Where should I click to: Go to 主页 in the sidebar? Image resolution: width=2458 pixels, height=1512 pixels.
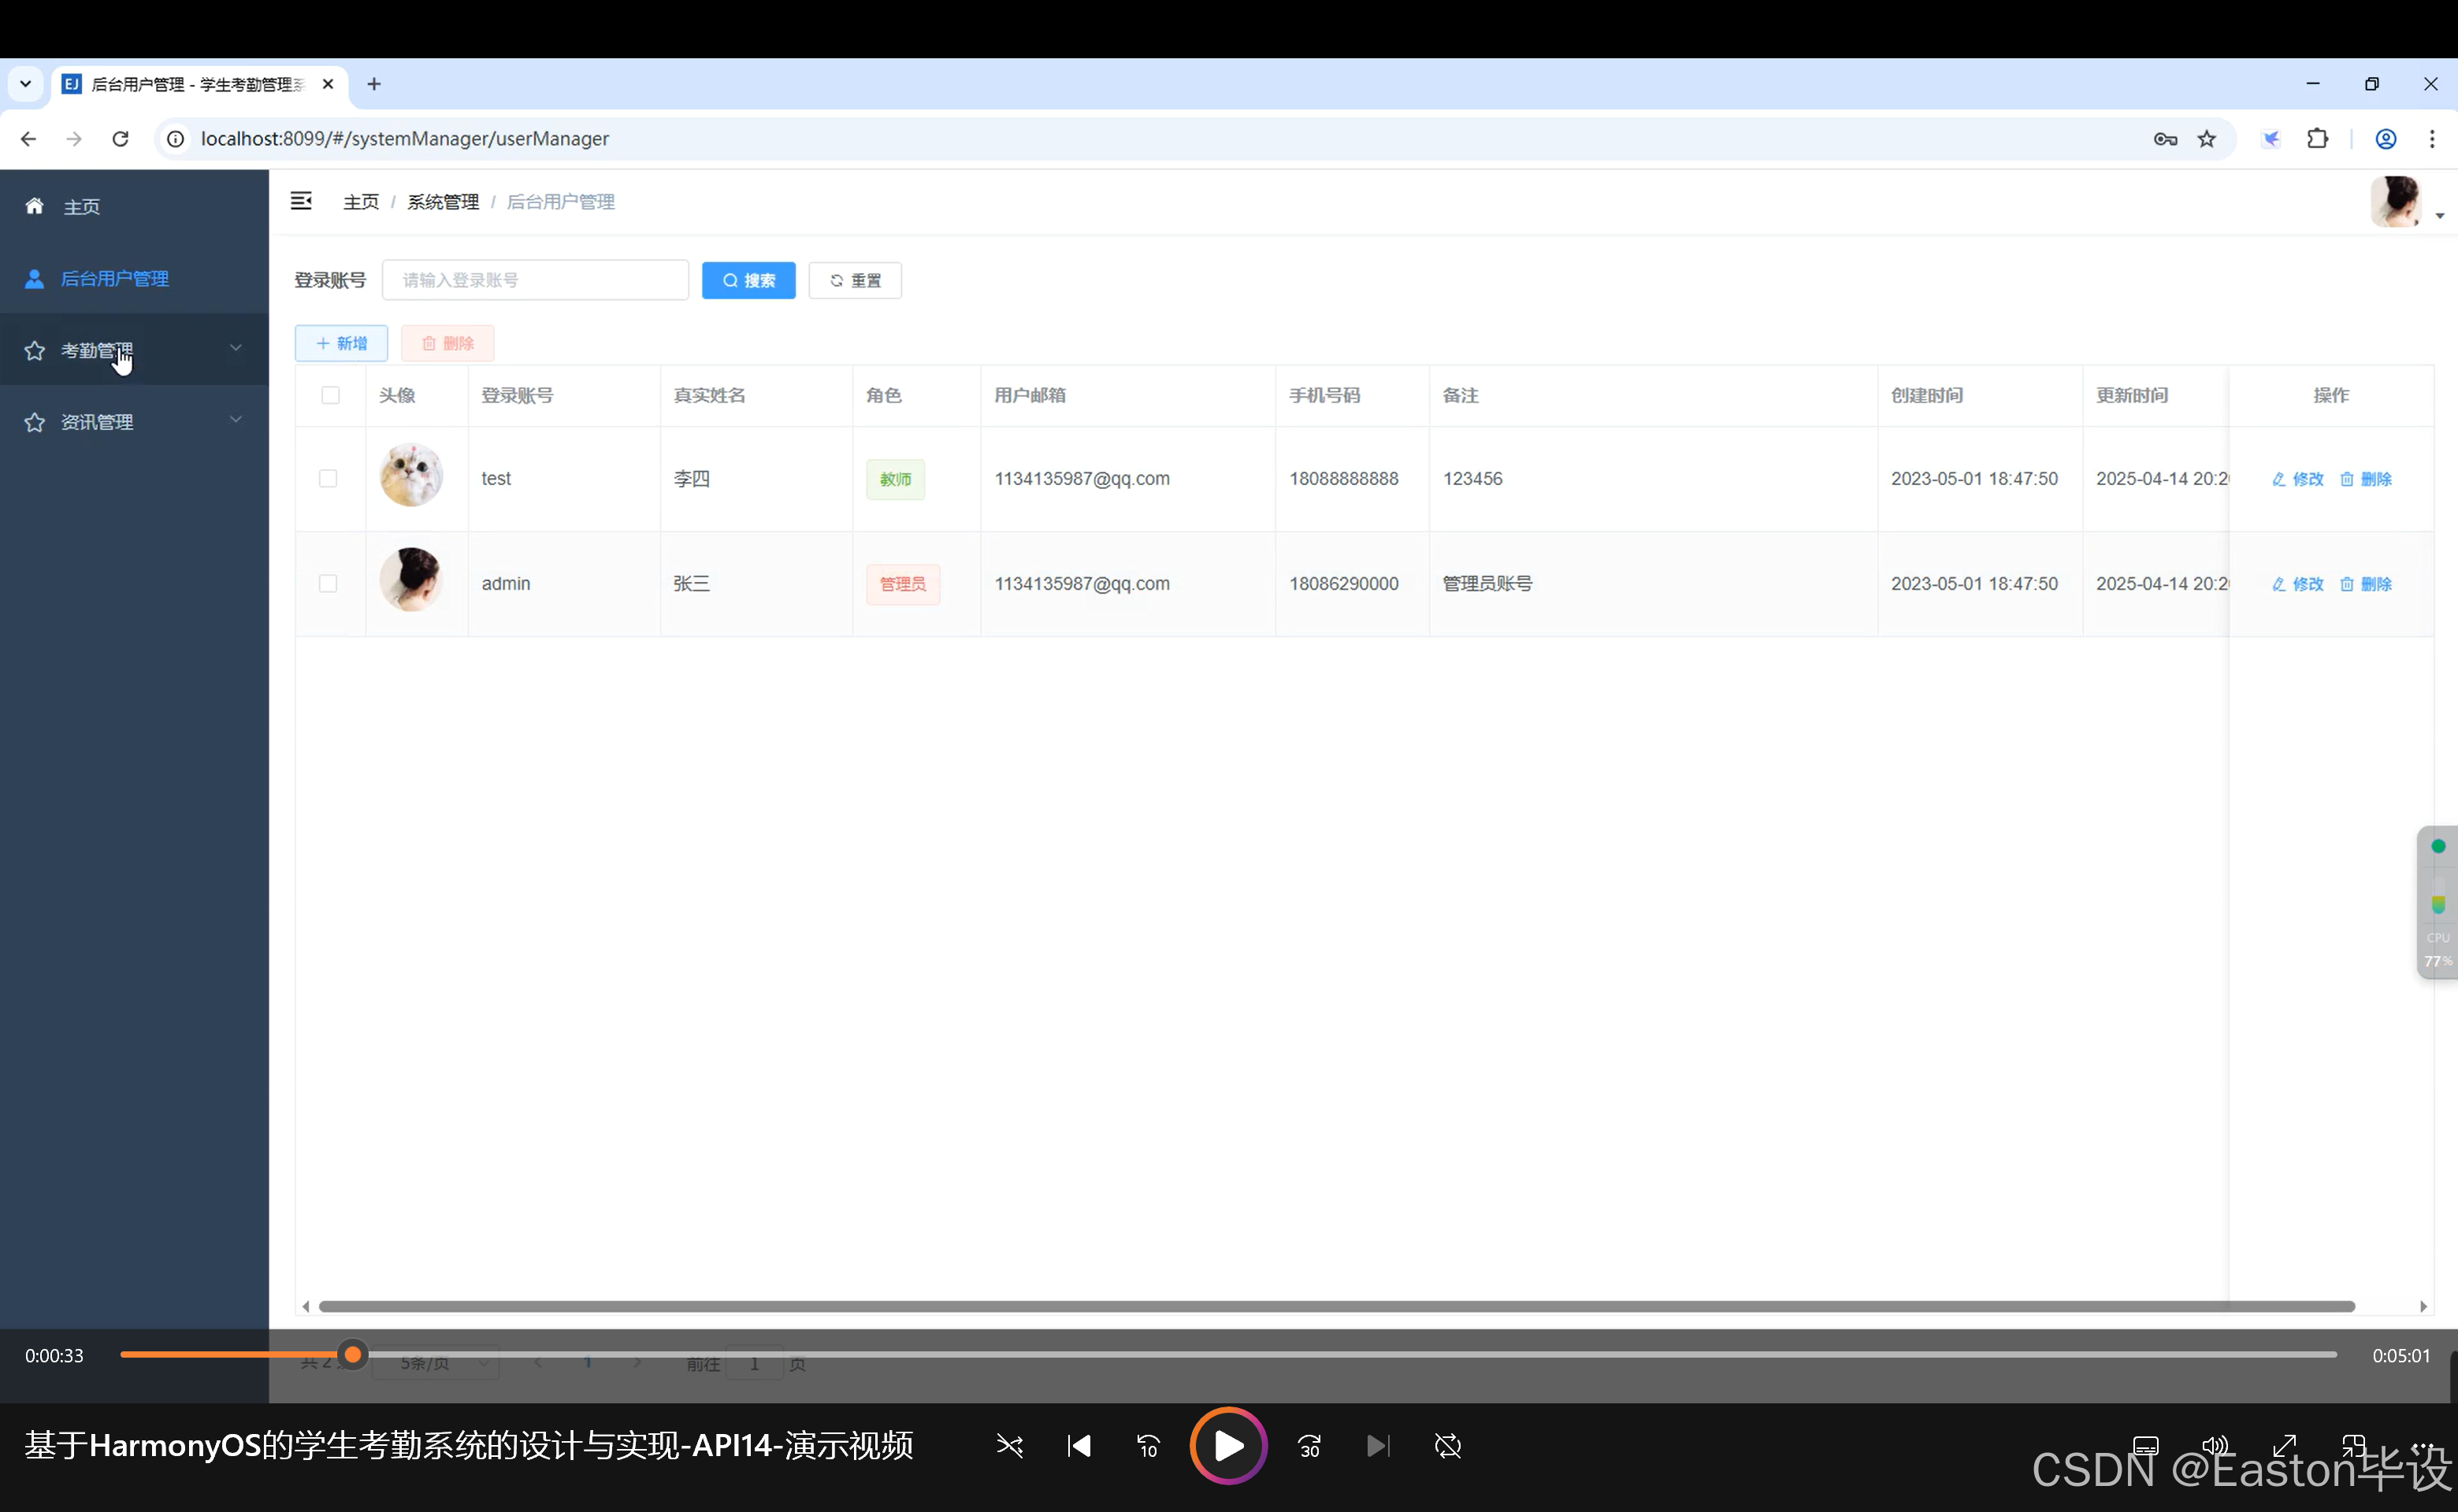pyautogui.click(x=80, y=207)
